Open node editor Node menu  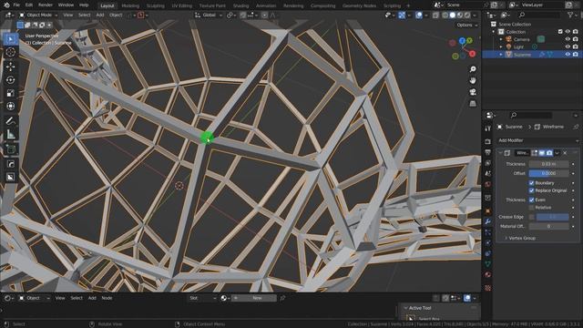click(x=107, y=298)
